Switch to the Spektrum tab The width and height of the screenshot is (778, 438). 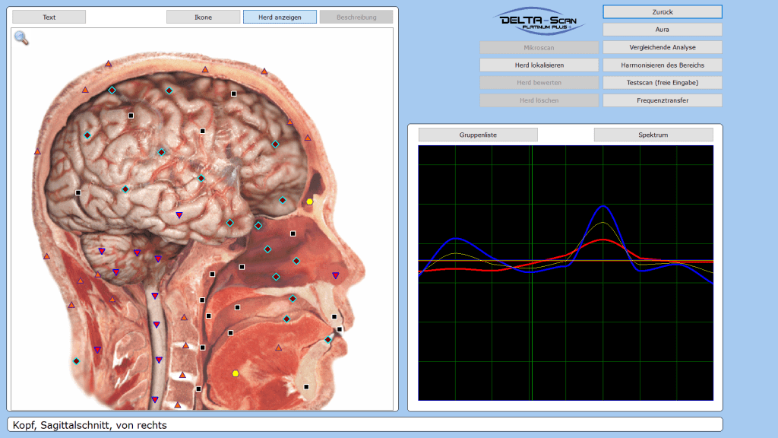pos(653,135)
